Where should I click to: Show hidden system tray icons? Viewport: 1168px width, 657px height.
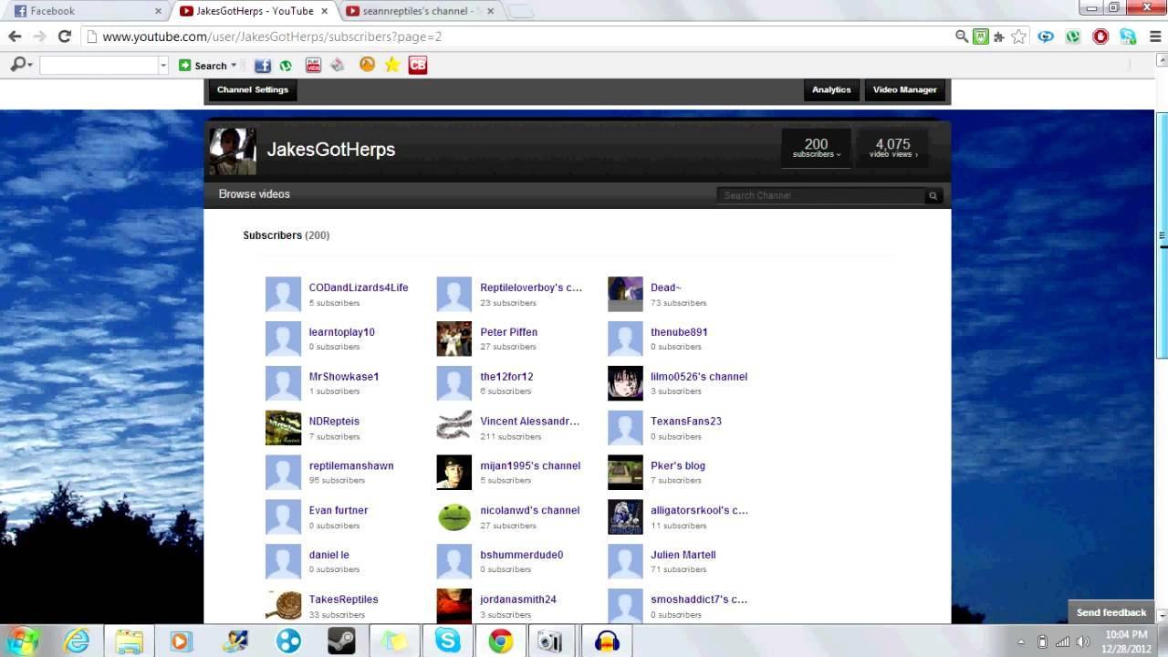1020,641
